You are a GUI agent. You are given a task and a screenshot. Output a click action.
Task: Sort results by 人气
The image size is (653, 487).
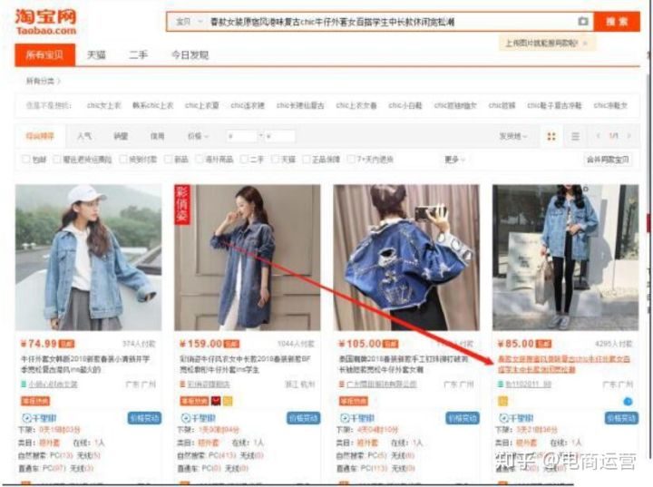click(84, 136)
